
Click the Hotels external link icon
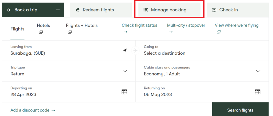[41, 32]
